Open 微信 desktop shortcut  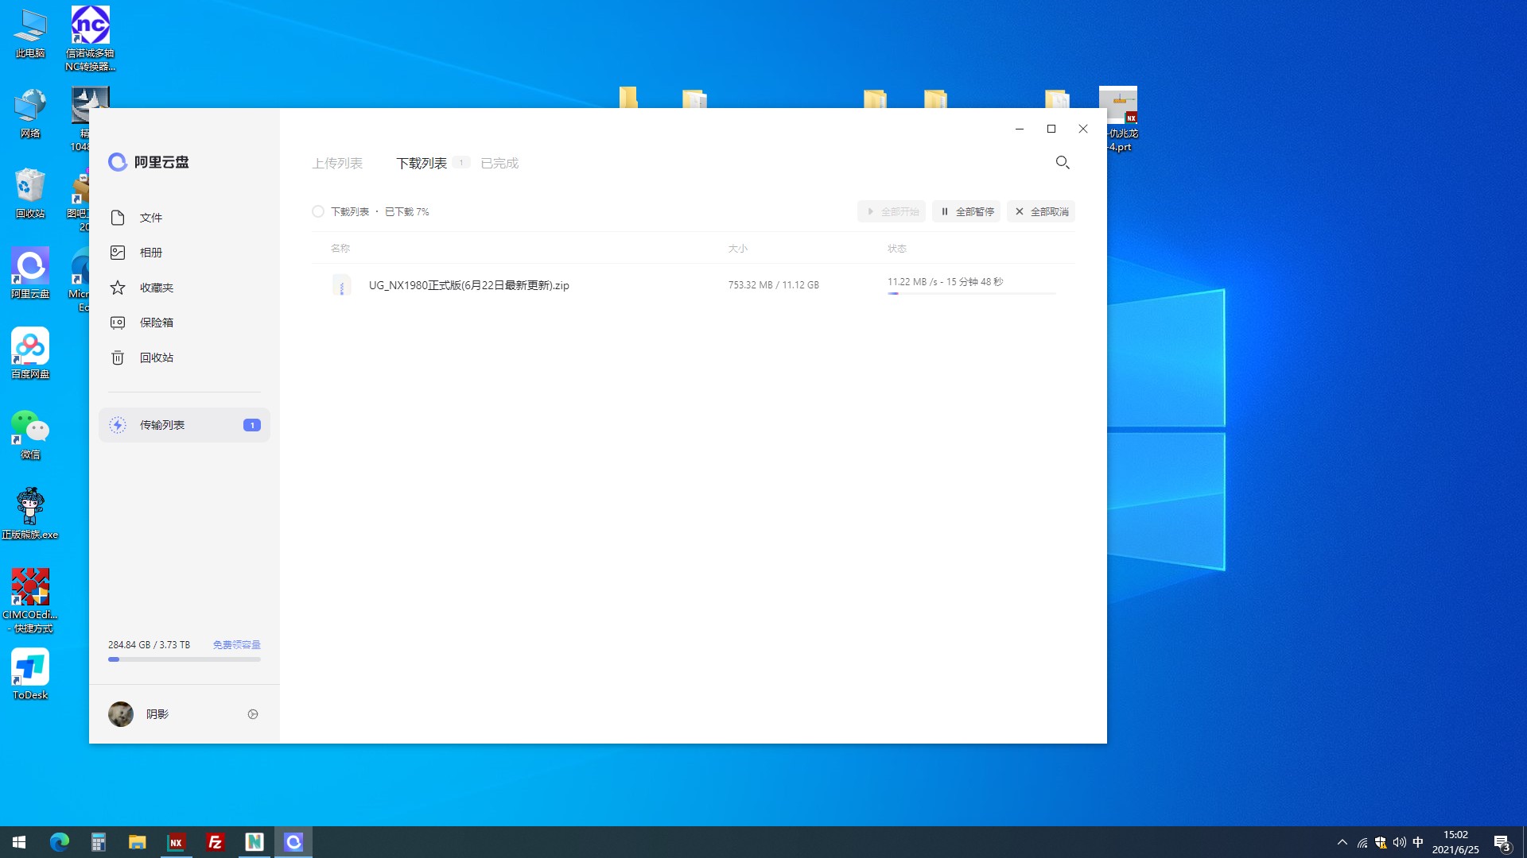30,435
